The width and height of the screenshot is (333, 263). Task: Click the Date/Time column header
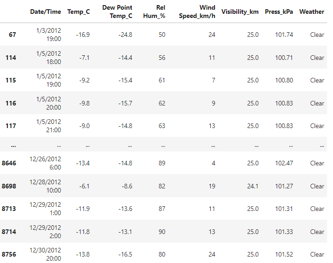[x=45, y=12]
